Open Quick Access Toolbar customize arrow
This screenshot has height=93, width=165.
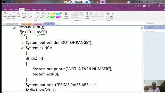coord(11,6)
